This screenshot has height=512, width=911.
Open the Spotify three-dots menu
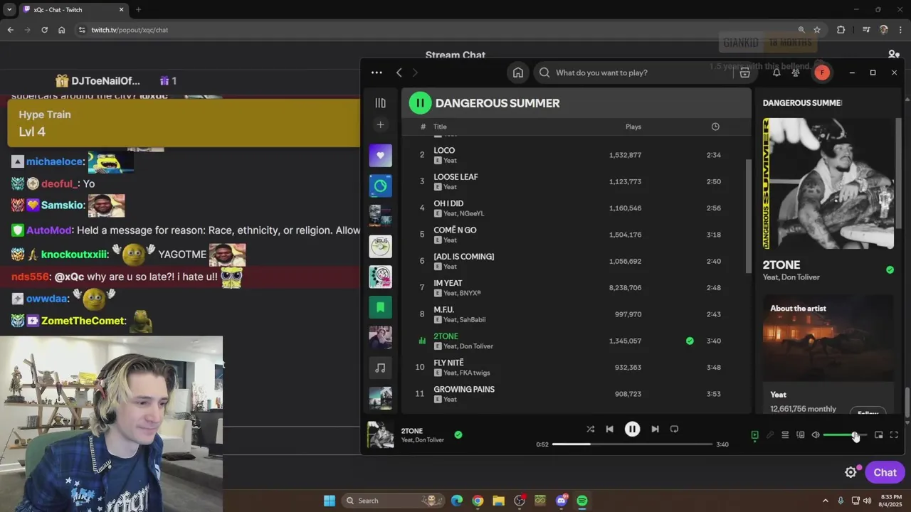[x=376, y=73]
